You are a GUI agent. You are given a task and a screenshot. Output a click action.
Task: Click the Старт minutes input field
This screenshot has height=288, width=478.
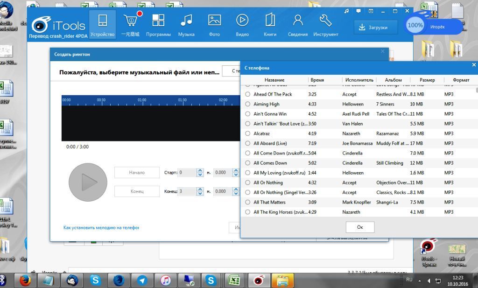[x=187, y=173]
